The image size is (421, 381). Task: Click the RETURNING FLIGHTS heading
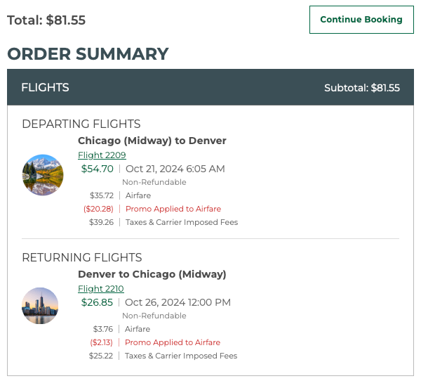[x=82, y=257]
